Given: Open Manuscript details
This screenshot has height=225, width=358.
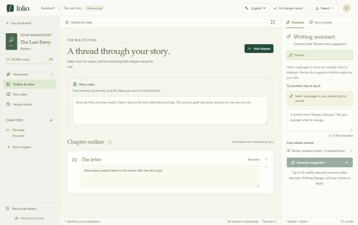Looking at the screenshot, I should 21,209.
